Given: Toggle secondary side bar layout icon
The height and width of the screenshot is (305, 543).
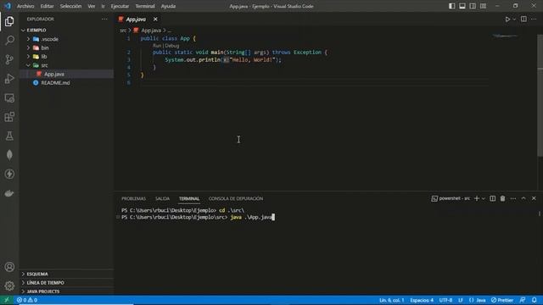Looking at the screenshot, I should coord(473,6).
